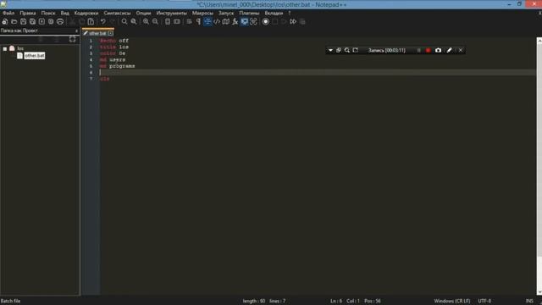The width and height of the screenshot is (542, 305).
Task: Take a screenshot with the camera icon
Action: [x=439, y=51]
